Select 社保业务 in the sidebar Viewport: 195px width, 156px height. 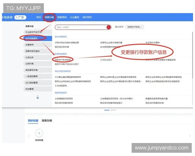[38, 57]
